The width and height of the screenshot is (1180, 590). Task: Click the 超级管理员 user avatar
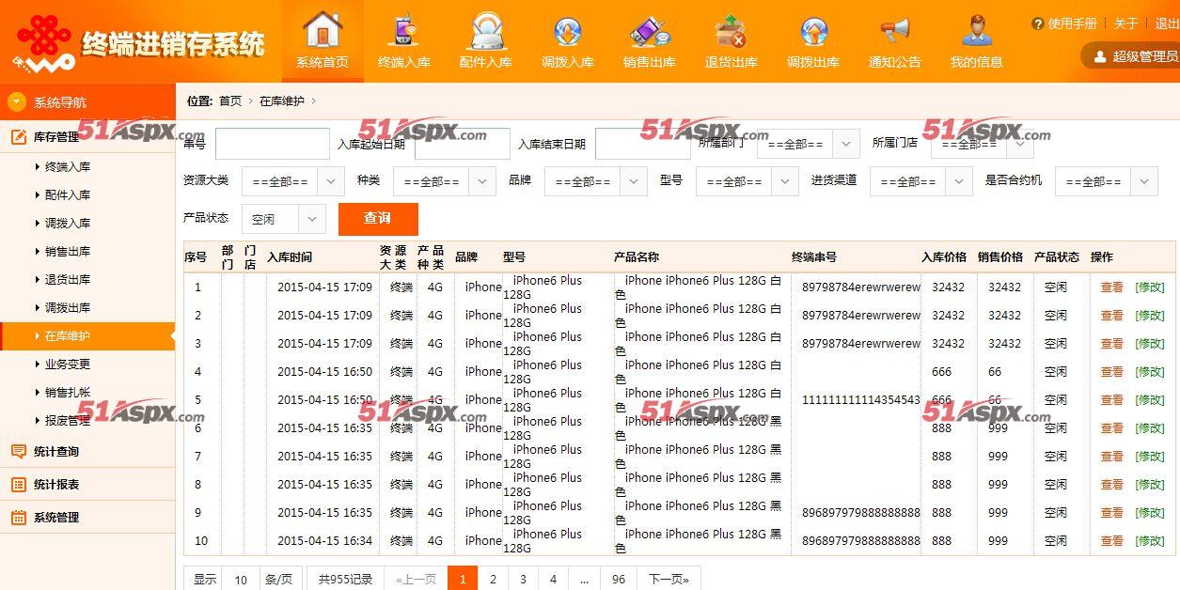tap(1100, 56)
